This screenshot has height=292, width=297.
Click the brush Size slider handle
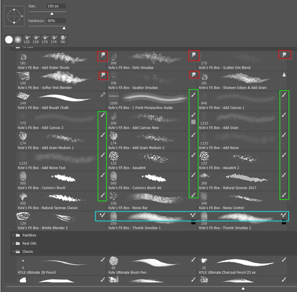pyautogui.click(x=52, y=14)
